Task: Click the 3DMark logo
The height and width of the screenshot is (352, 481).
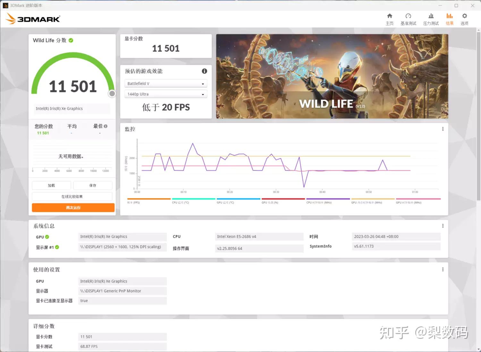Action: [x=32, y=19]
